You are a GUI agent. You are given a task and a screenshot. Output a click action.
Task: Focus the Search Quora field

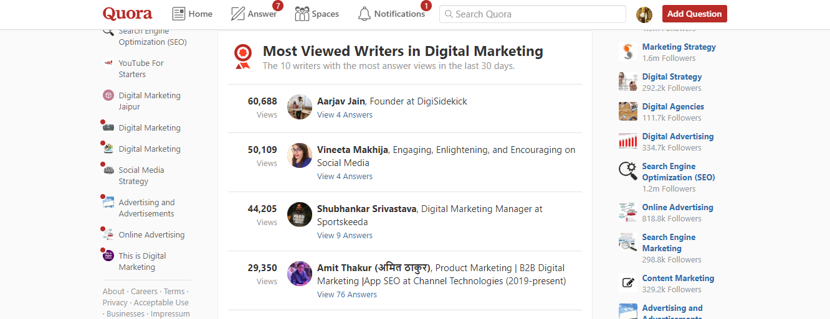tap(533, 14)
